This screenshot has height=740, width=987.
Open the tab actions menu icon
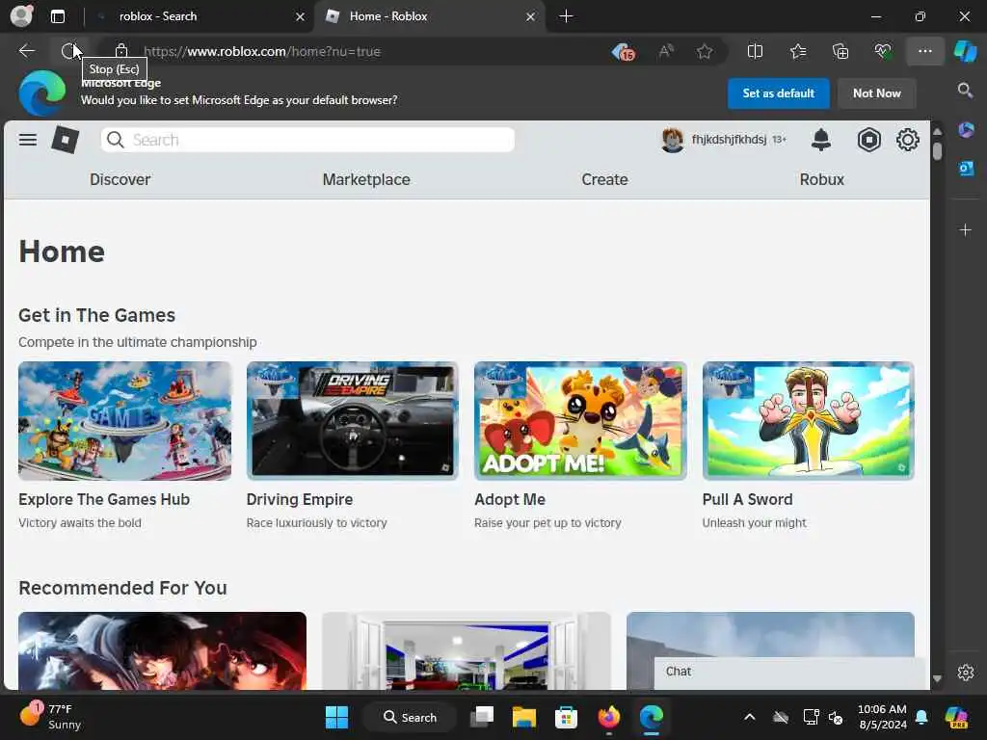point(57,16)
